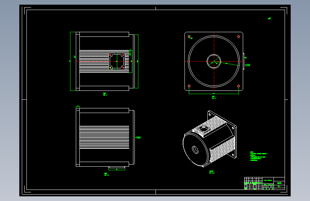Select the large circular outline in the front view
This screenshot has height=201, width=310.
tap(214, 61)
